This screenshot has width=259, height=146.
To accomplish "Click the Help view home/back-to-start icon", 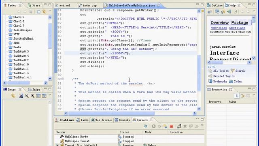I will (210, 12).
